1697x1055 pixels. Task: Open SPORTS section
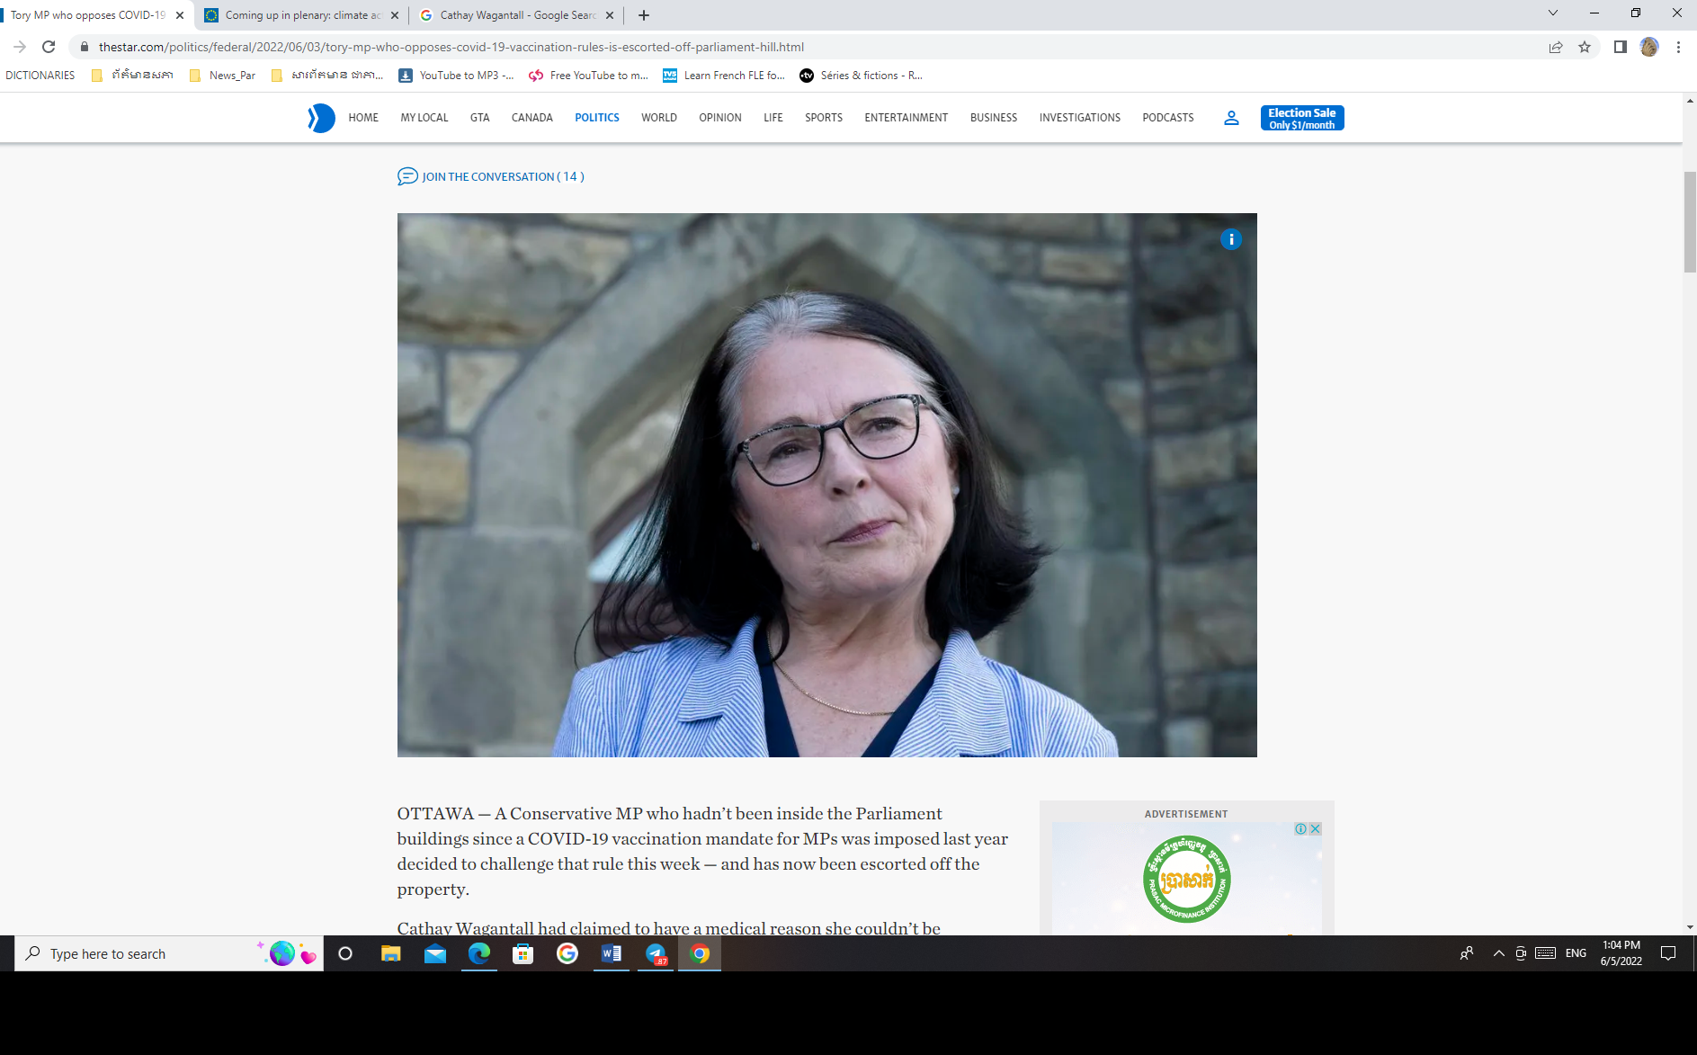824,118
